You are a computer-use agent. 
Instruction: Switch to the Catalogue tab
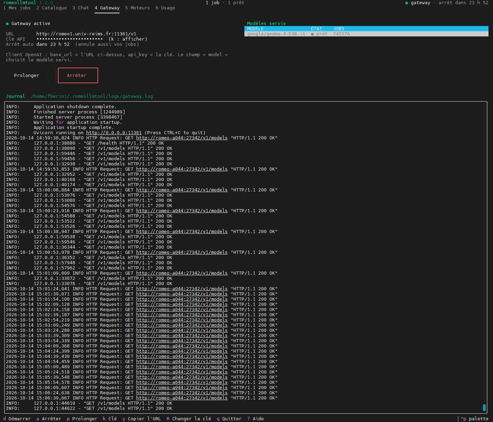tap(52, 8)
